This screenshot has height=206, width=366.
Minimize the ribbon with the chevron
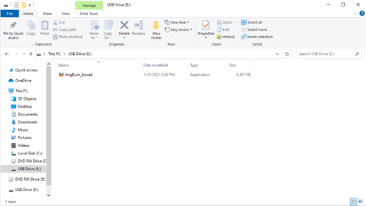pyautogui.click(x=355, y=13)
